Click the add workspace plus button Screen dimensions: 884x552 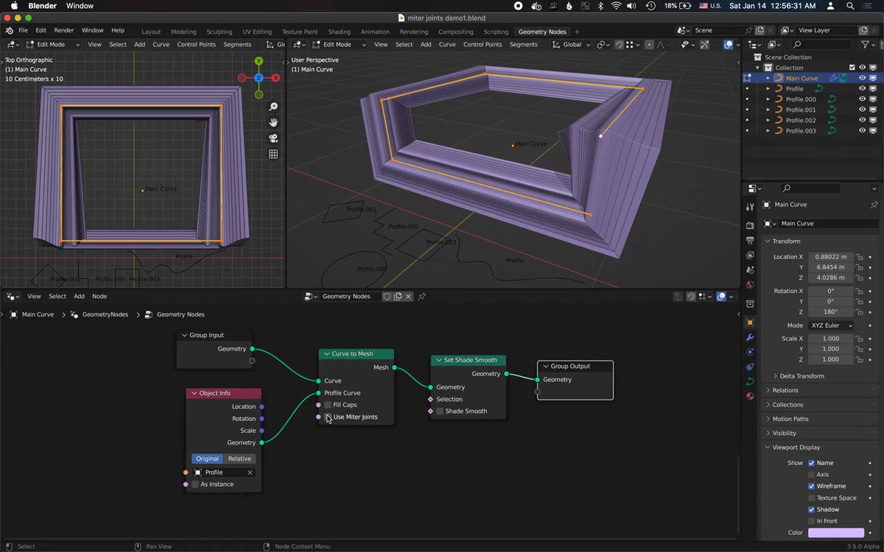click(x=577, y=32)
